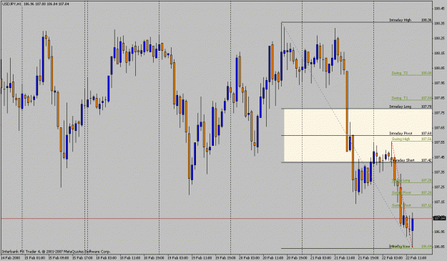Click the 107.75 price axis label
Viewport: 447px width, 261px height.
[439, 113]
